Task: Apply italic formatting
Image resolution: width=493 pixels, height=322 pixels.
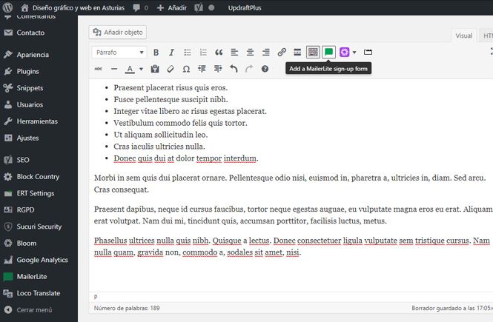Action: point(171,53)
